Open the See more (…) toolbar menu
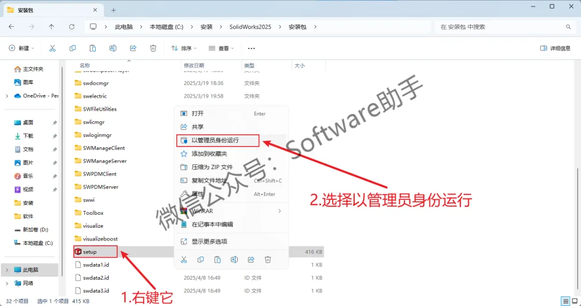The image size is (581, 306). (x=252, y=48)
